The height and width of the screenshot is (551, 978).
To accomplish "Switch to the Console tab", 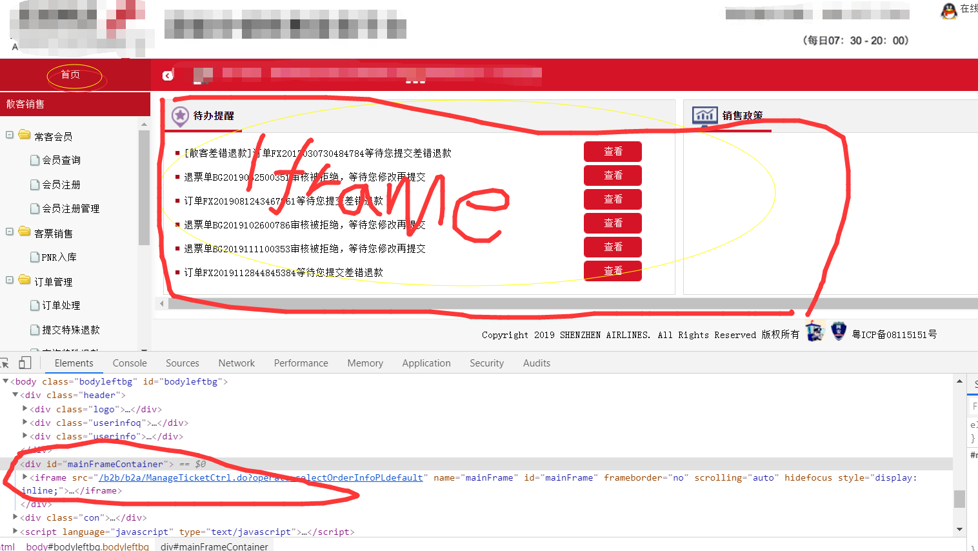I will click(x=130, y=363).
